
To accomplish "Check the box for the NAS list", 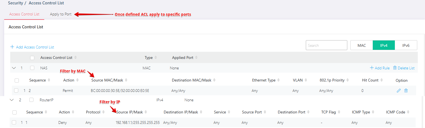I will pos(32,68).
